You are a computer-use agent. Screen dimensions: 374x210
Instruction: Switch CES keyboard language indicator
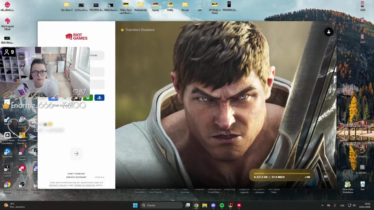click(342, 205)
